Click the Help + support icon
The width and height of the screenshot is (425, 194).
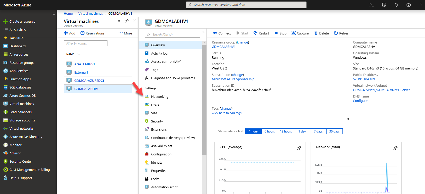(6, 178)
